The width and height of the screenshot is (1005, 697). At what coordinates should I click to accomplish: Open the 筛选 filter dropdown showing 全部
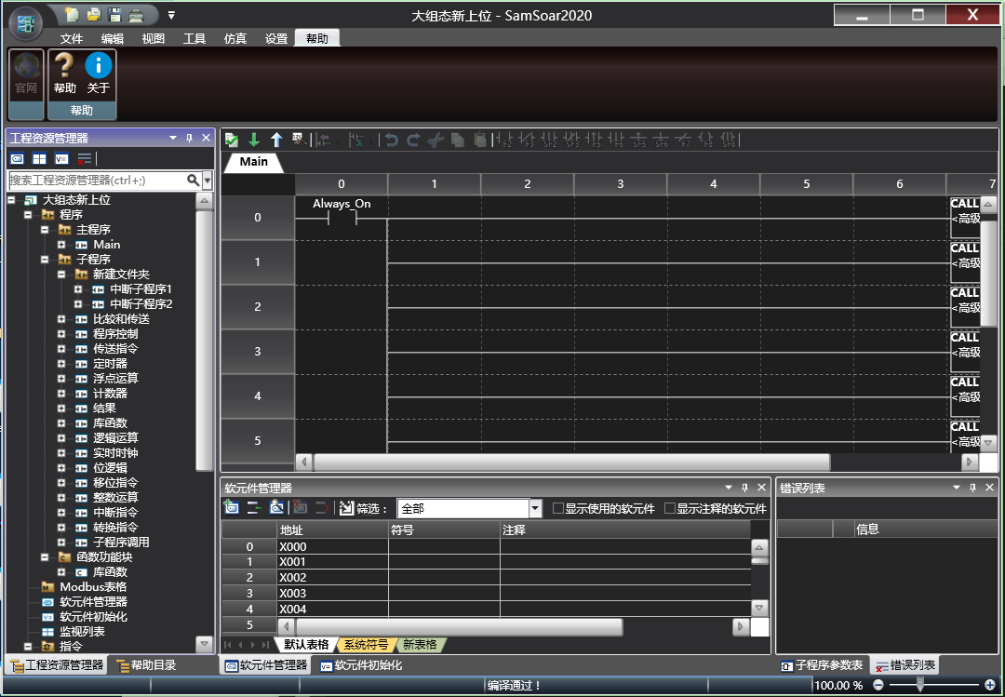[x=535, y=509]
